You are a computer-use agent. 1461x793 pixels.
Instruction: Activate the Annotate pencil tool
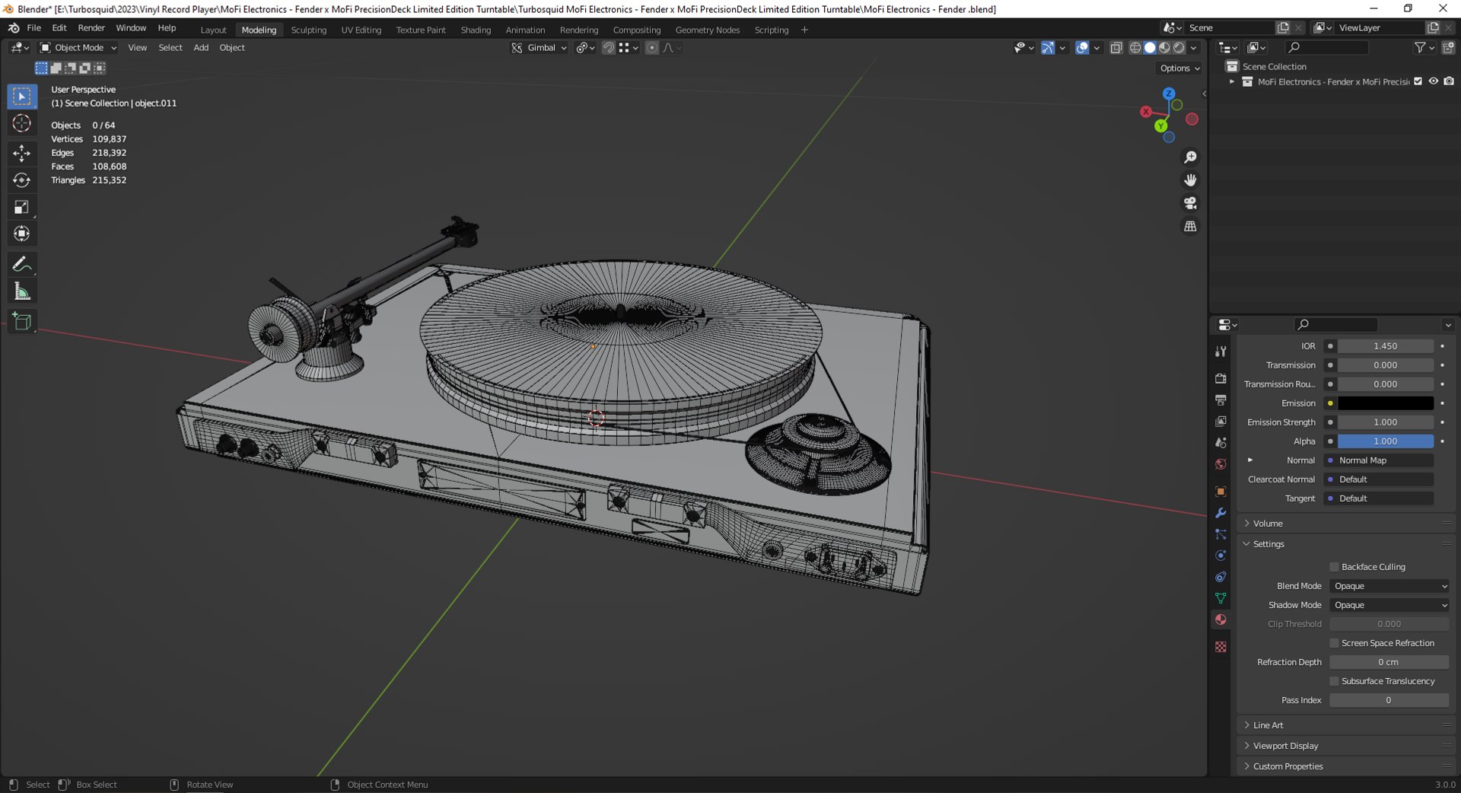point(21,264)
